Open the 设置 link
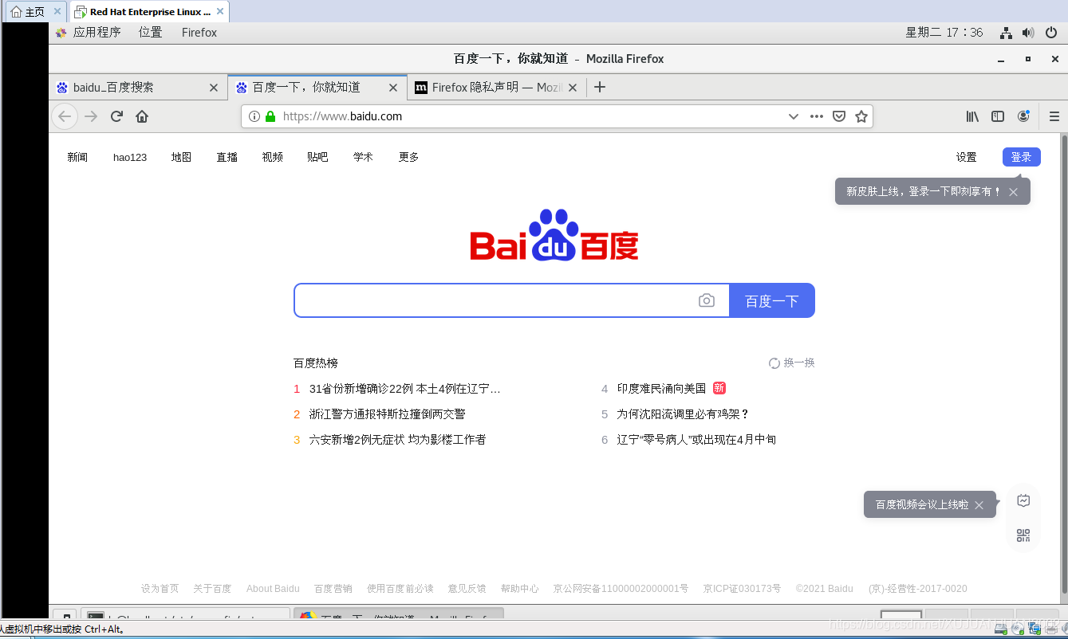 click(x=967, y=157)
